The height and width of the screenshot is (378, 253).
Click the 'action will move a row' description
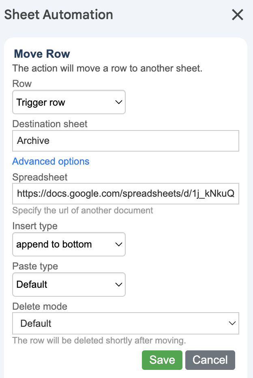(107, 68)
